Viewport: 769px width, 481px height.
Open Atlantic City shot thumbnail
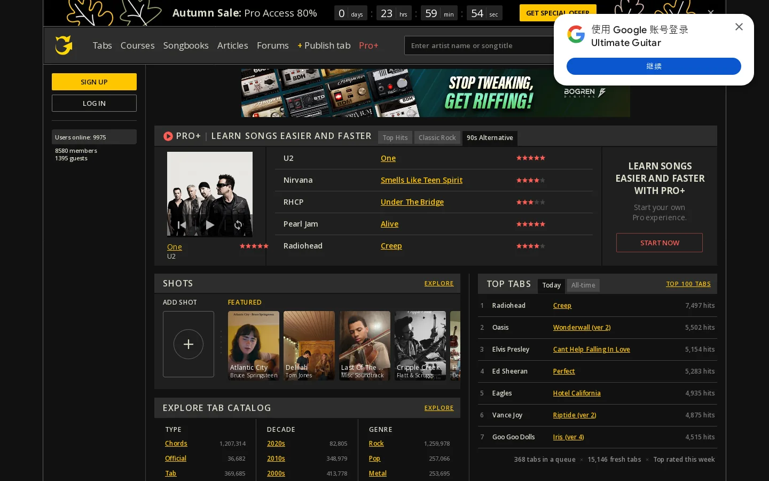(x=254, y=345)
